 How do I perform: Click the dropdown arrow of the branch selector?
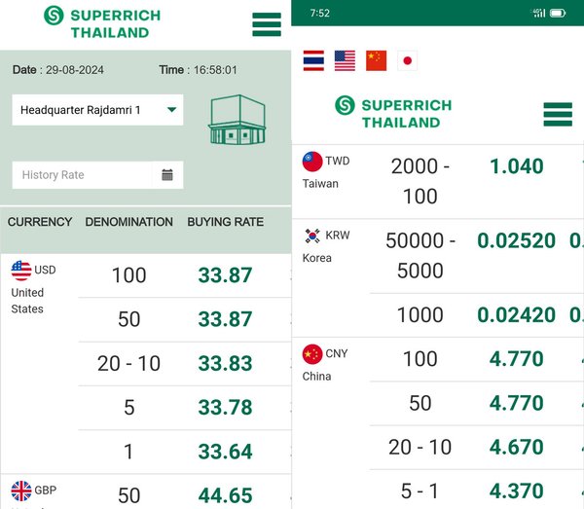click(x=171, y=110)
